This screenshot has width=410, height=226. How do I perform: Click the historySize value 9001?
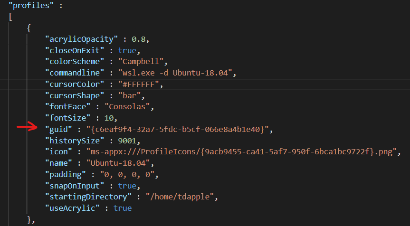127,141
